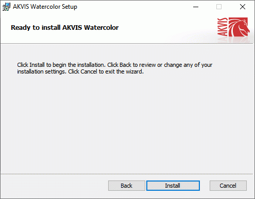The image size is (255, 199).
Task: Cancel the AKVIS Watercolor setup
Action: [x=228, y=186]
